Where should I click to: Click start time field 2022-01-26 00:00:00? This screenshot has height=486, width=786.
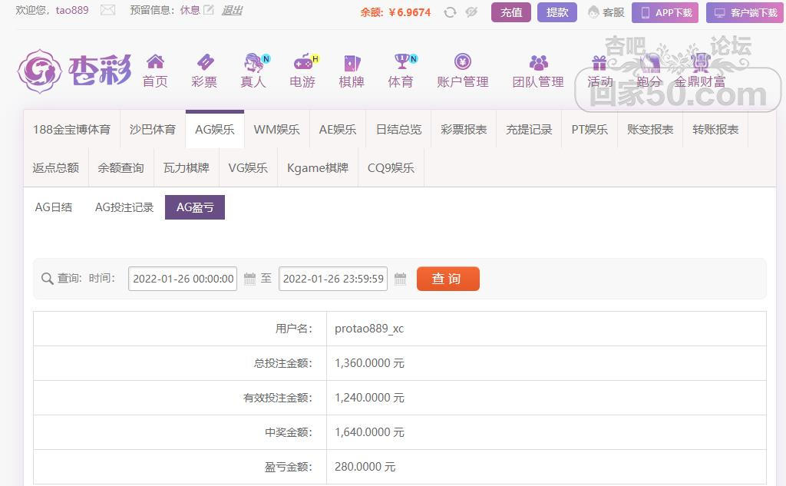[183, 279]
